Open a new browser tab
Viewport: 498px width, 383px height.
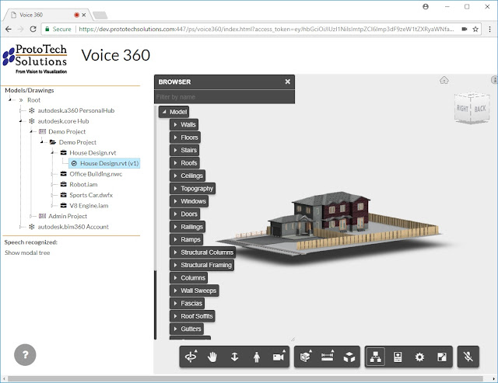tap(100, 16)
